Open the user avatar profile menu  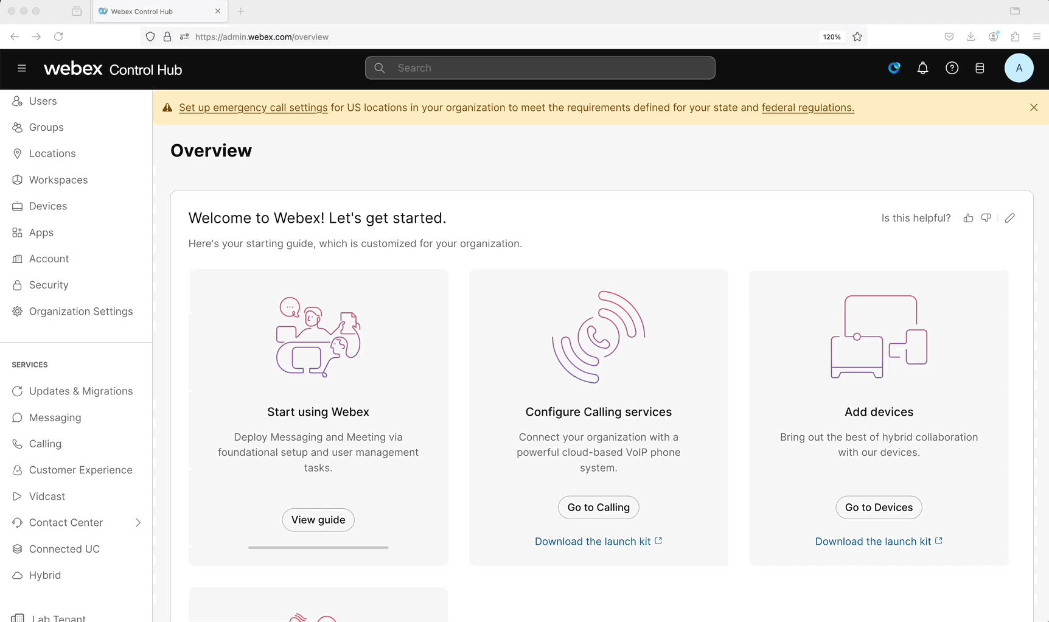pyautogui.click(x=1019, y=68)
